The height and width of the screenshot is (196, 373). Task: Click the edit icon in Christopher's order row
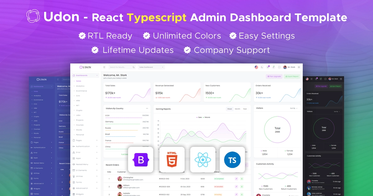(236, 179)
